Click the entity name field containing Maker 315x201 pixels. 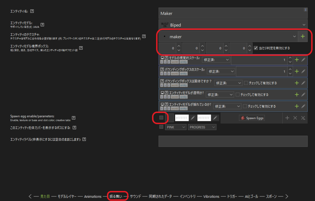(233, 14)
